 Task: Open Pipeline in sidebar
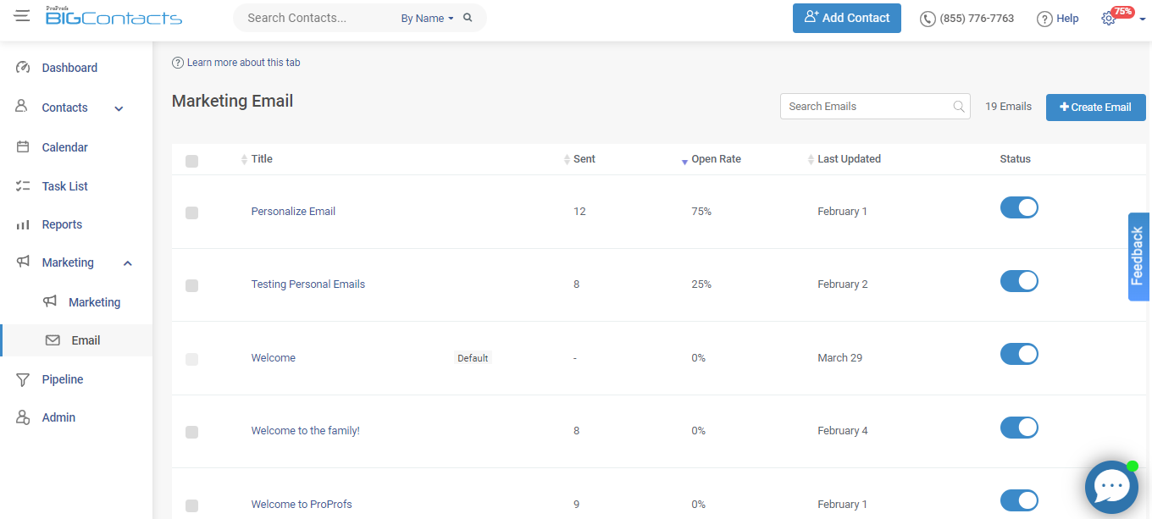tap(63, 379)
